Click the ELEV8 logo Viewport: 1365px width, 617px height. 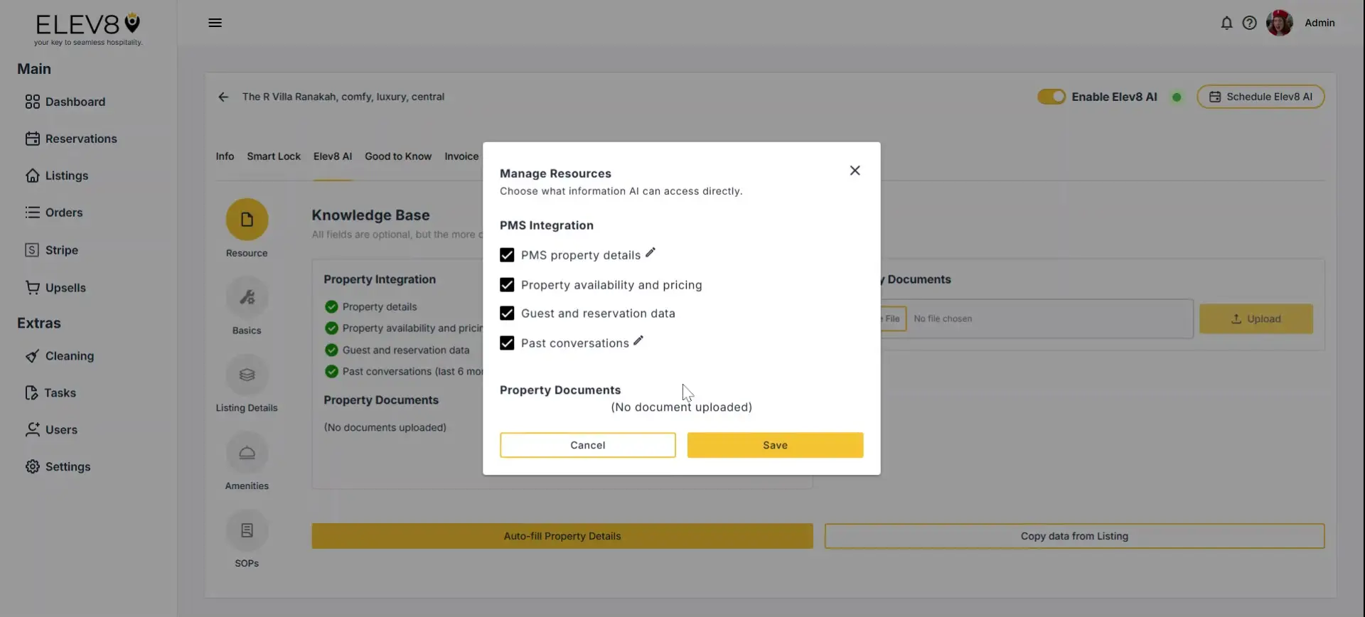[x=88, y=29]
